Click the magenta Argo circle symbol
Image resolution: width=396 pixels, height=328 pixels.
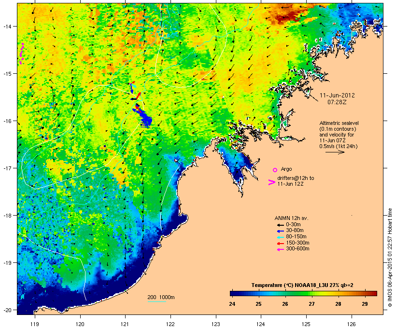pyautogui.click(x=275, y=170)
